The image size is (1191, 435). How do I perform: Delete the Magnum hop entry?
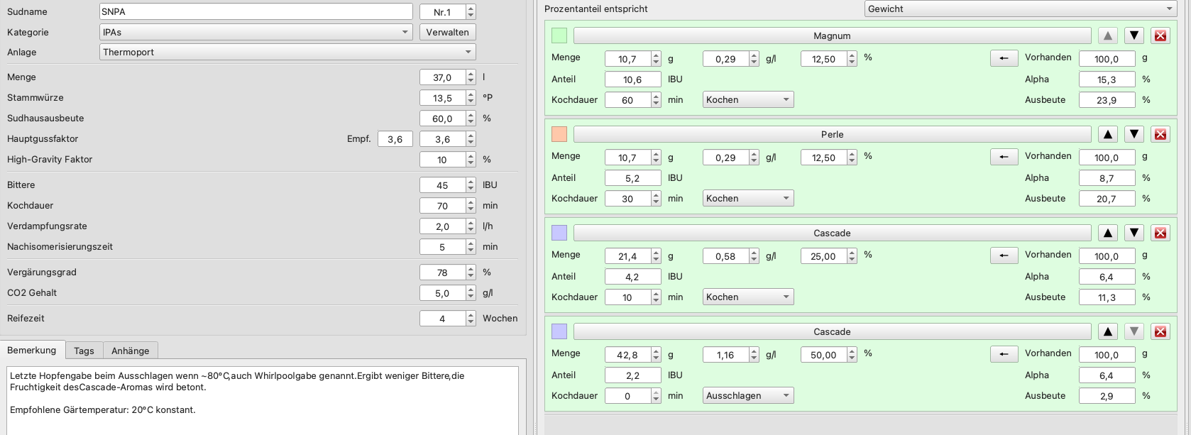pos(1160,35)
